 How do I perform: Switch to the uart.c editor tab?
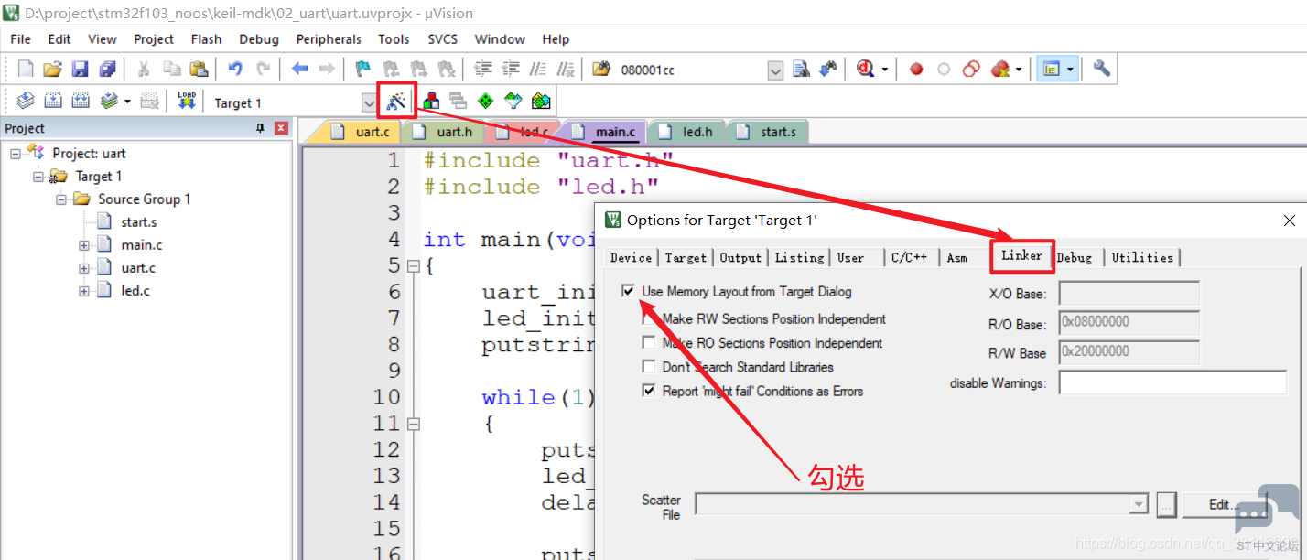coord(362,132)
